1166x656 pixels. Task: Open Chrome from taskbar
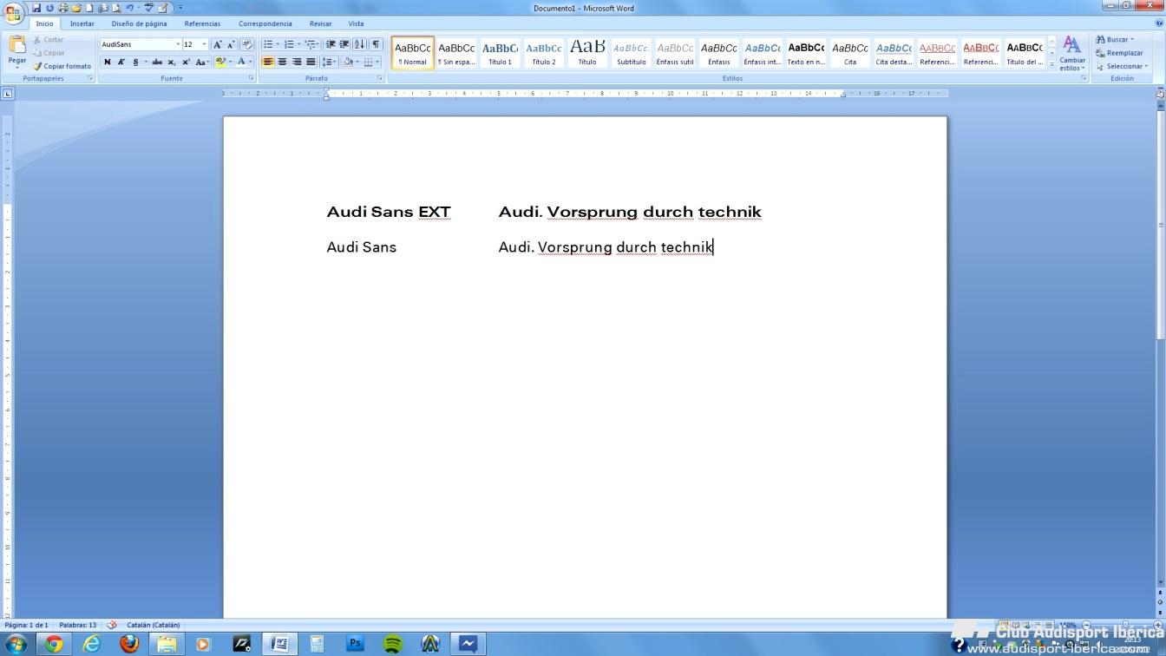coord(54,644)
